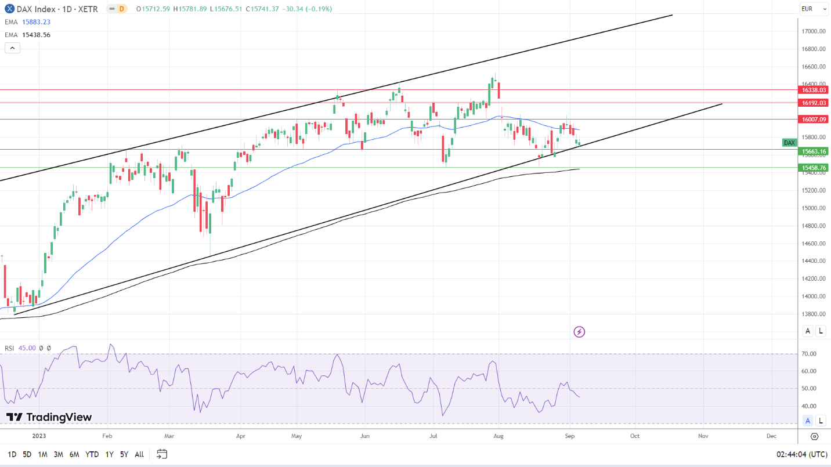Viewport: 831px width, 467px height.
Task: Click the red 16192.03 price line label
Action: pos(814,103)
